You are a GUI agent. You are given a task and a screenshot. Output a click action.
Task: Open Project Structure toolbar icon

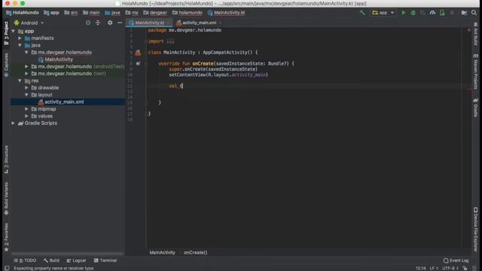tap(464, 13)
